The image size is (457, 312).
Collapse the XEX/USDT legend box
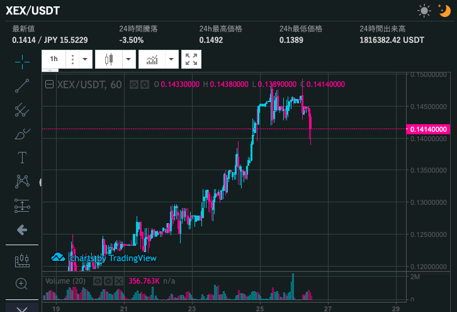click(x=50, y=84)
